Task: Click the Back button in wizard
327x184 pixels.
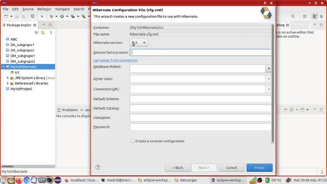Action: point(178,167)
